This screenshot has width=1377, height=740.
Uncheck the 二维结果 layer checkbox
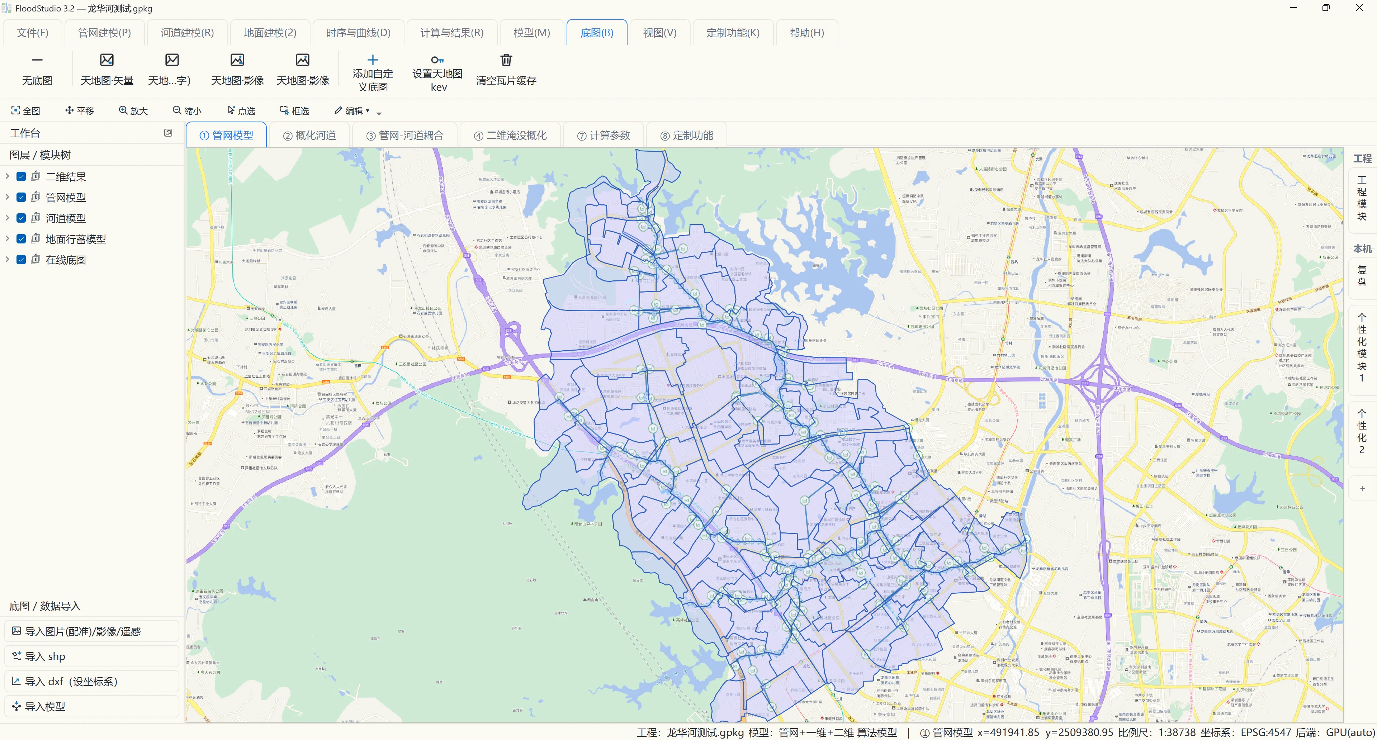pos(22,176)
